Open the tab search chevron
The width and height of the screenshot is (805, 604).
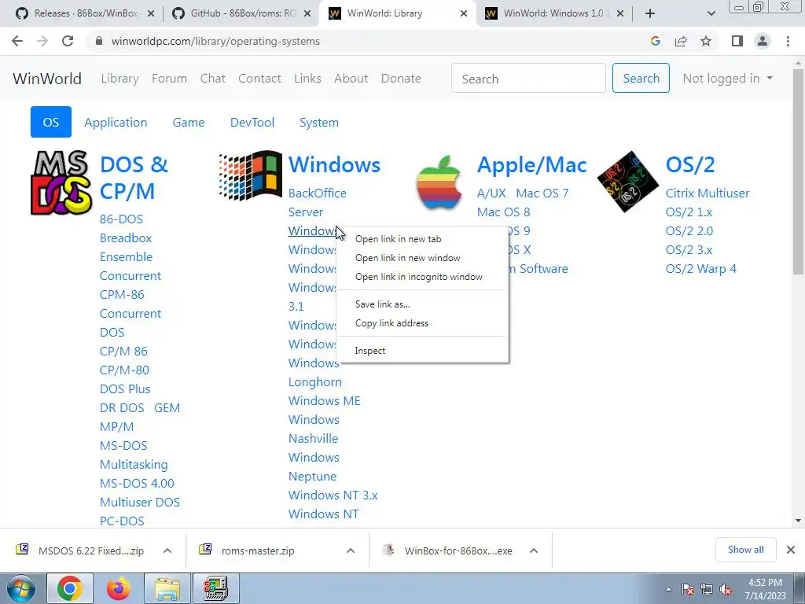[x=711, y=13]
